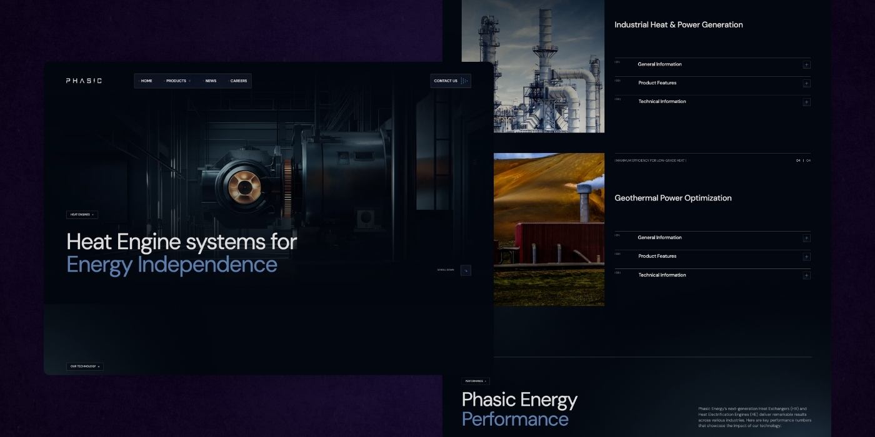Navigate to the Careers page
This screenshot has height=437, width=875.
point(238,81)
